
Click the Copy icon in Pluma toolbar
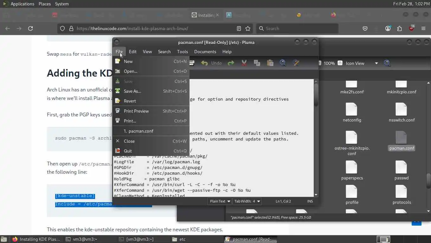(x=257, y=63)
